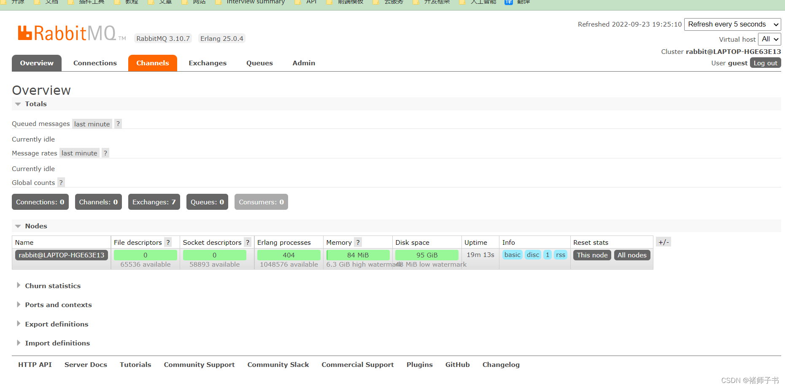Open the Community Slack link
Viewport: 785px width, 388px height.
pyautogui.click(x=278, y=364)
